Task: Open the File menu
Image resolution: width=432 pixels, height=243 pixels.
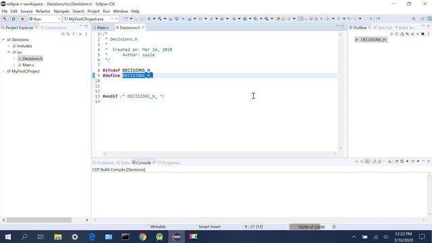Action: 5,11
